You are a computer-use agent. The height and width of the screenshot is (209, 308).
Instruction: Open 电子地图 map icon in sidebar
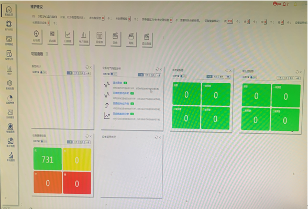(x=10, y=142)
